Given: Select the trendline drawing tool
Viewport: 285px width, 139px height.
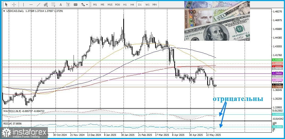Looking at the screenshot, I should (x=39, y=4).
